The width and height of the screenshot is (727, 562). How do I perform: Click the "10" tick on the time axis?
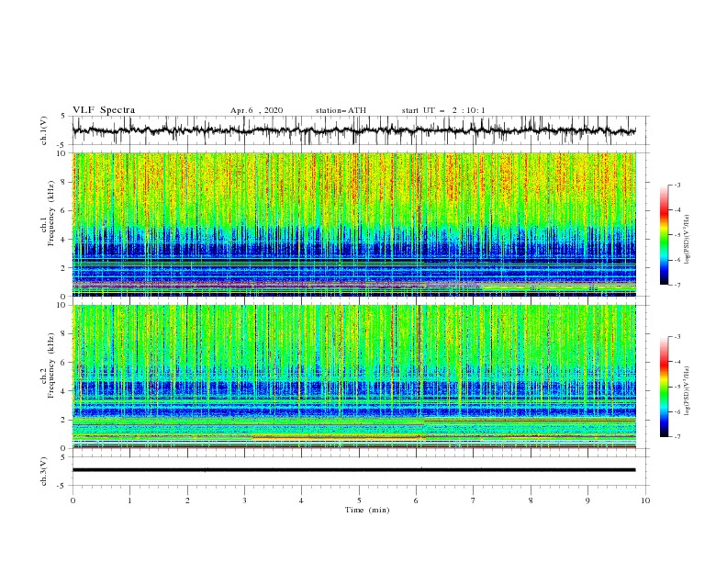coord(645,500)
